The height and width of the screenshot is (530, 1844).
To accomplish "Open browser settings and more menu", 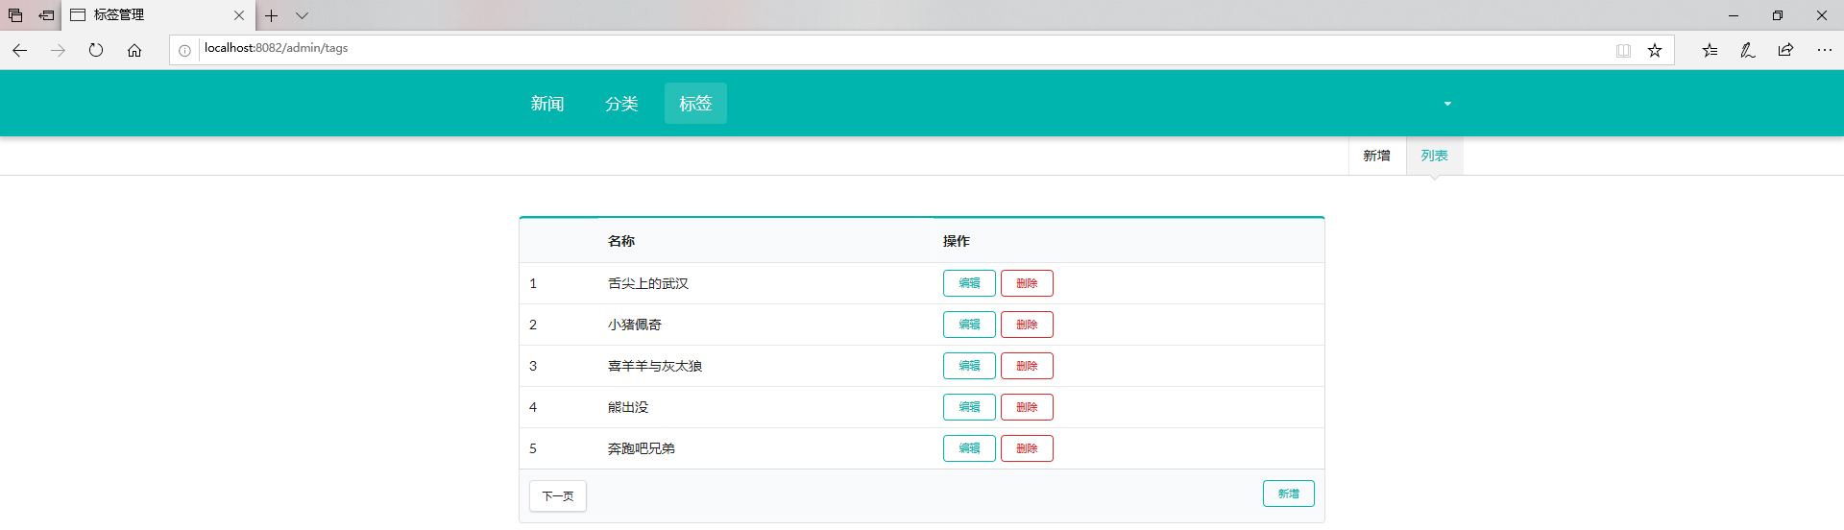I will coord(1825,50).
